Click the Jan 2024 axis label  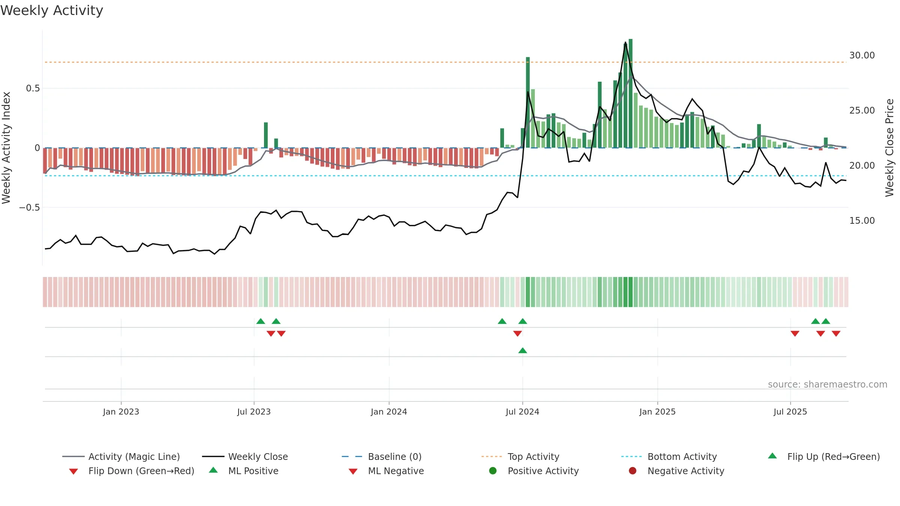point(389,412)
